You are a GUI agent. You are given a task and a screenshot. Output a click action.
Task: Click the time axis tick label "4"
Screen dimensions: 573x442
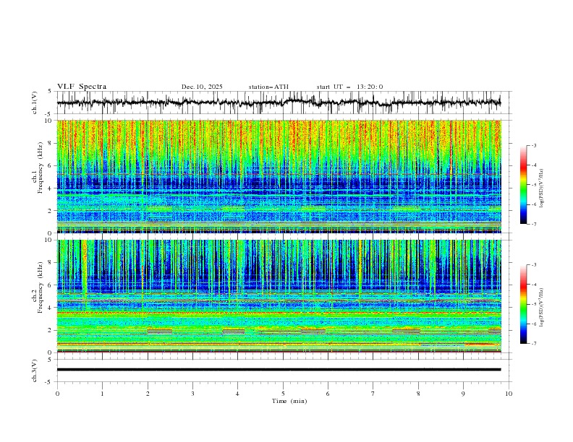tap(237, 394)
